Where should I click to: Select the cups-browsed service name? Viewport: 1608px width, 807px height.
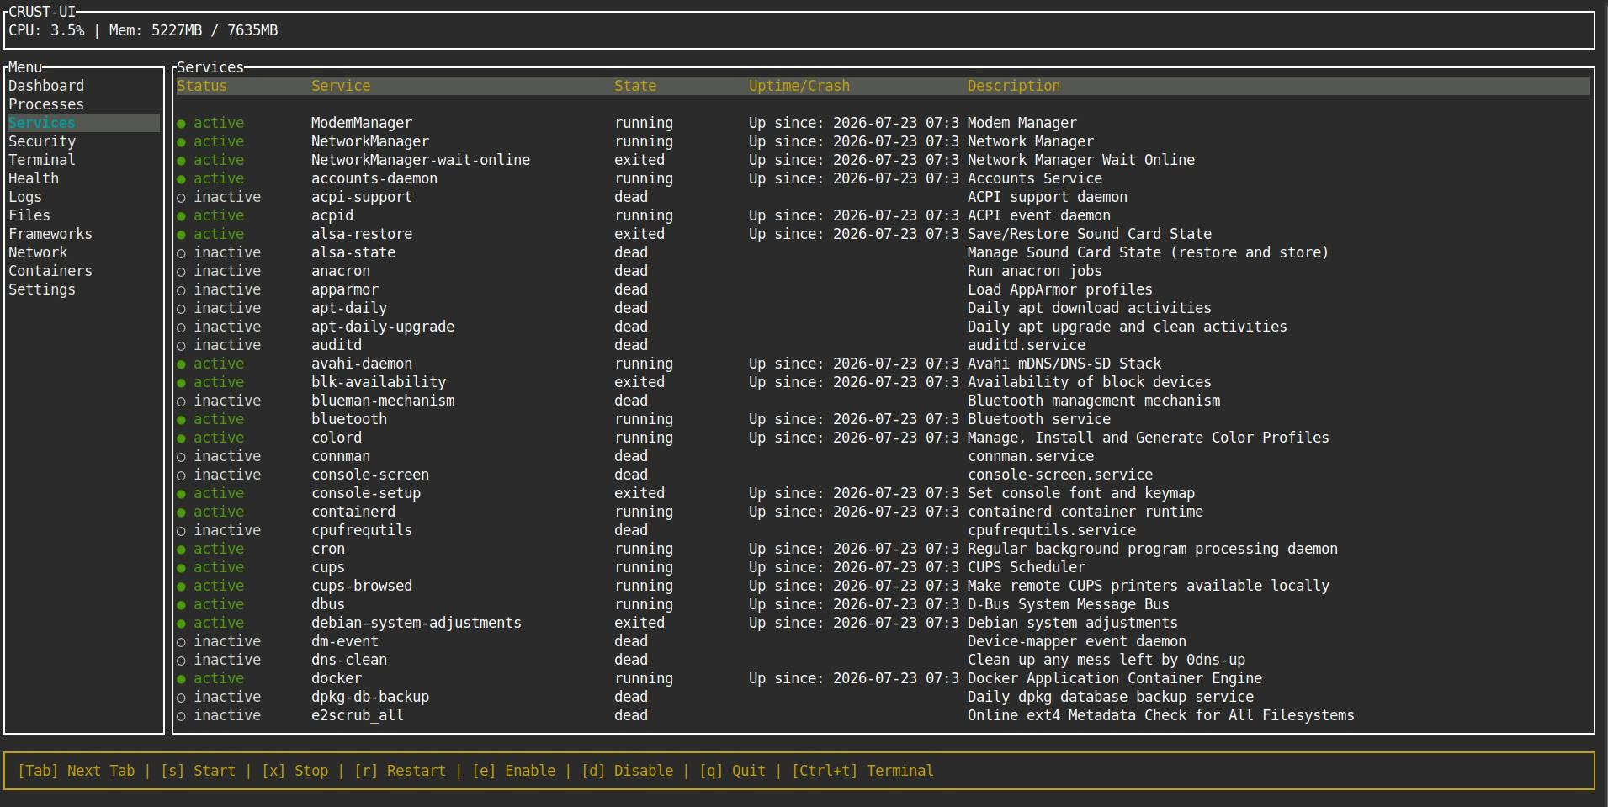[x=362, y=586]
